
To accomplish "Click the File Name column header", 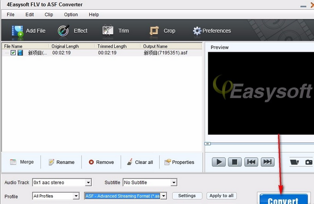I will [25, 46].
